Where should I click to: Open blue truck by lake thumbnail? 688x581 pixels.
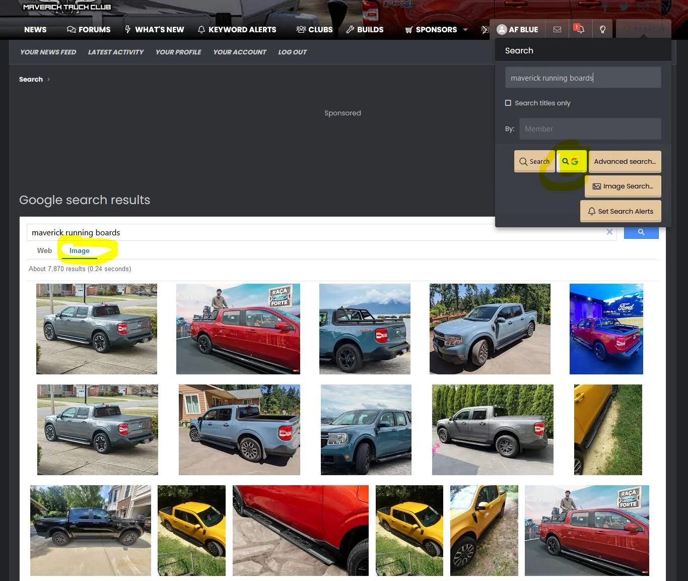tap(365, 329)
